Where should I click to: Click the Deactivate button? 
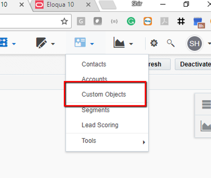[x=193, y=64]
